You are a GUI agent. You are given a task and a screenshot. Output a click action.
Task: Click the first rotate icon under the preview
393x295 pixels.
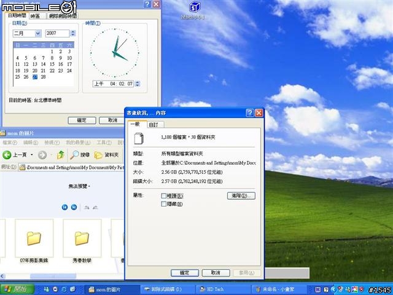(87, 208)
